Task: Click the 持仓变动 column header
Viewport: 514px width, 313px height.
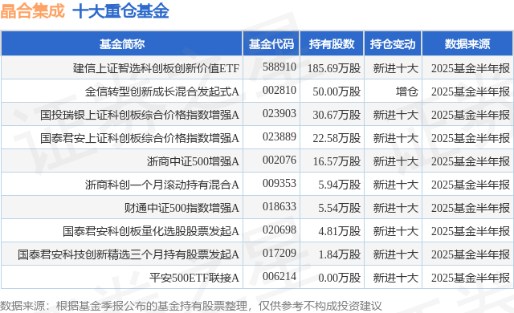Action: [393, 44]
